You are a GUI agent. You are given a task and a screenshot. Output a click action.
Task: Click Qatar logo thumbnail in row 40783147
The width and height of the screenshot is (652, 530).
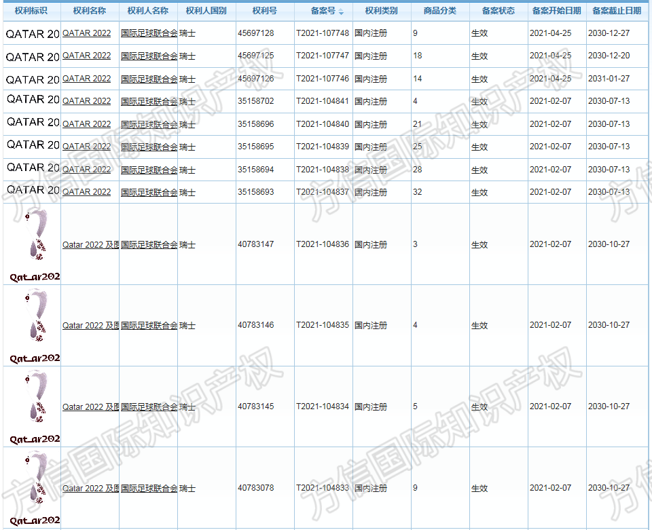point(35,245)
